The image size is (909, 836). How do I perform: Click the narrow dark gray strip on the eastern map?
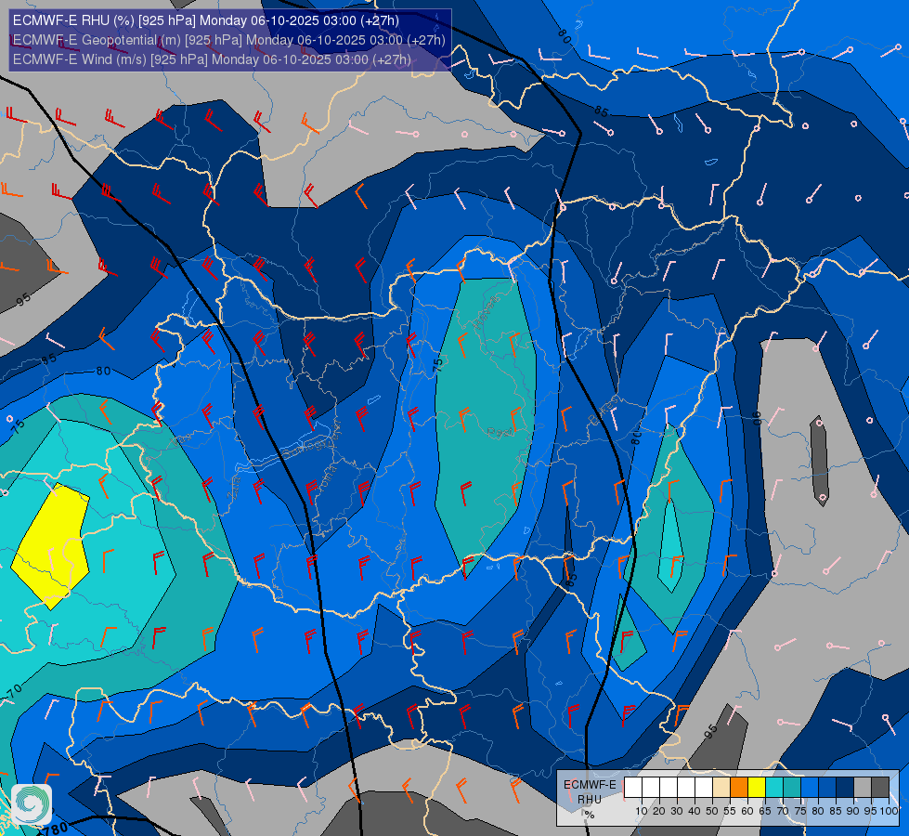tap(819, 461)
